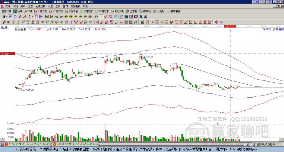Image resolution: width=284 pixels, height=152 pixels.
Task: Click the truck icon in toolbar
Action: pyautogui.click(x=145, y=17)
